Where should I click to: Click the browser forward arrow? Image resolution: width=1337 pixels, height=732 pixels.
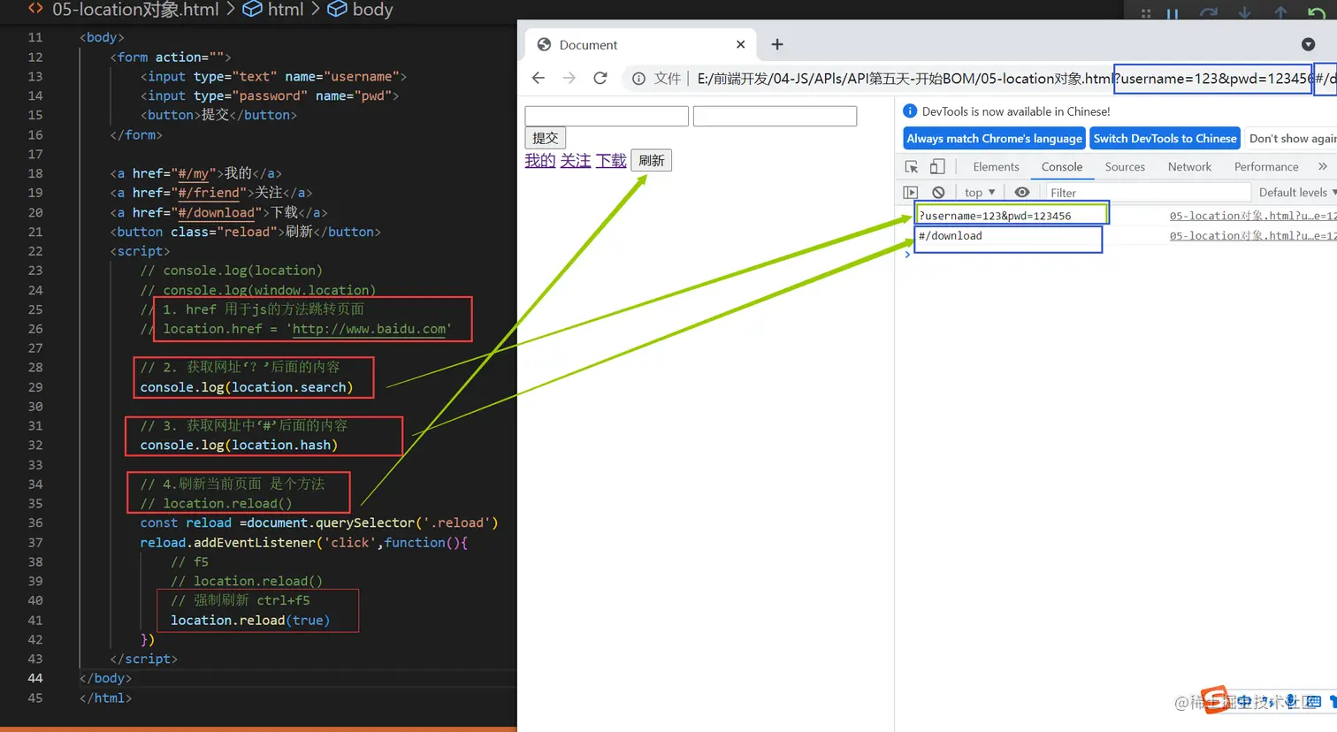point(569,78)
